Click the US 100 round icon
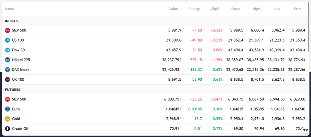This screenshot has width=311, height=137. coord(7,40)
